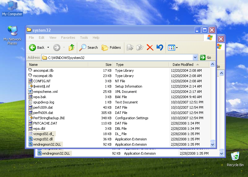Viewport: 248px width, 177px height.
Task: Click the address field C:\WINDOWS\system32
Action: pyautogui.click(x=117, y=57)
